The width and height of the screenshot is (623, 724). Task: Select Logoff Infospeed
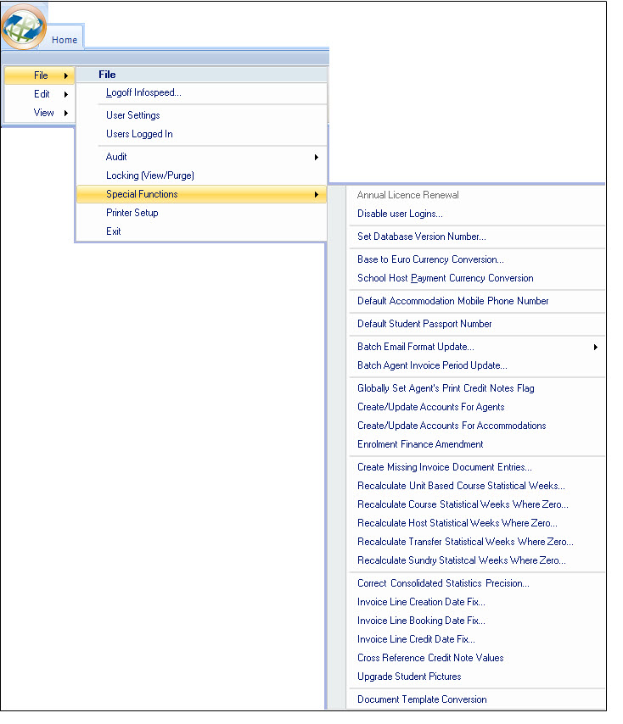(x=143, y=92)
